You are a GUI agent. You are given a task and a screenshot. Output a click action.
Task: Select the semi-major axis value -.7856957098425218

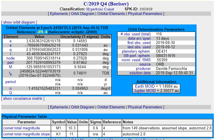pyautogui.click(x=43, y=45)
